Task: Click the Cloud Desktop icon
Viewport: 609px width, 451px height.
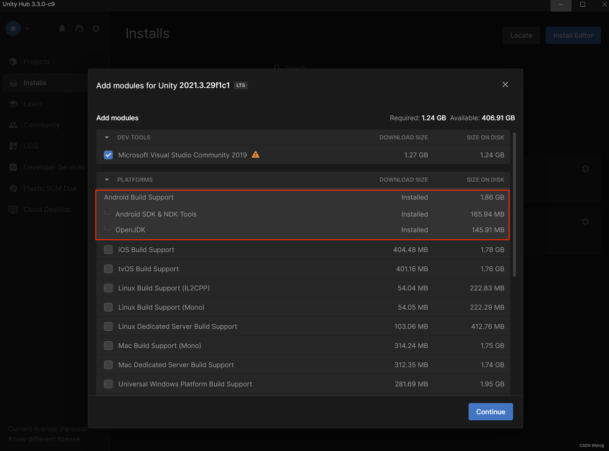Action: [x=13, y=210]
